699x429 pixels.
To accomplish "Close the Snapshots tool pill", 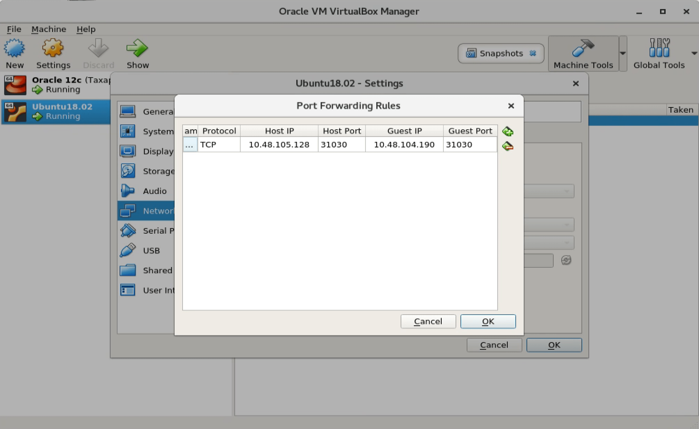I will tap(533, 53).
